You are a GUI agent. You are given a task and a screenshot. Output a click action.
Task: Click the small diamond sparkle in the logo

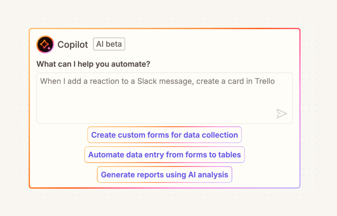(x=48, y=47)
